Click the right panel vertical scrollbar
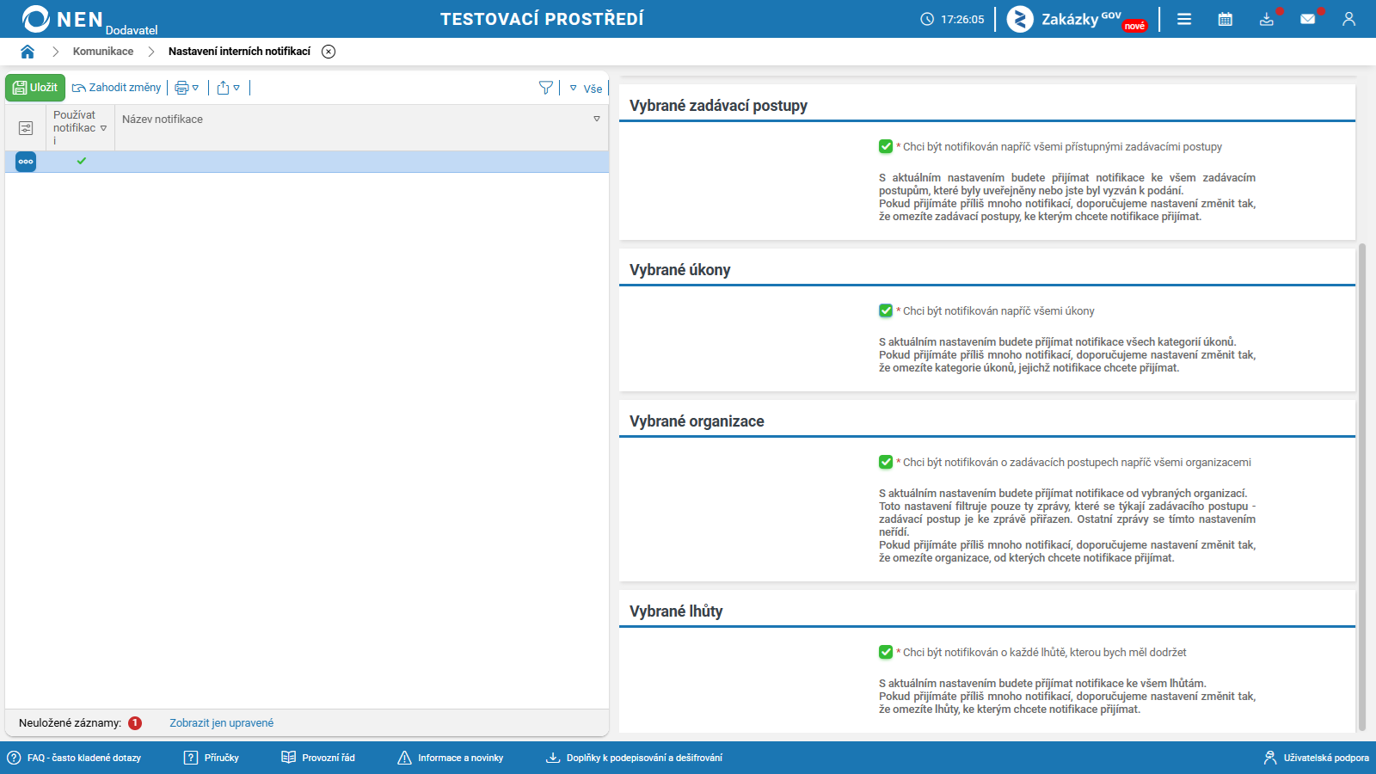 pos(1361,487)
